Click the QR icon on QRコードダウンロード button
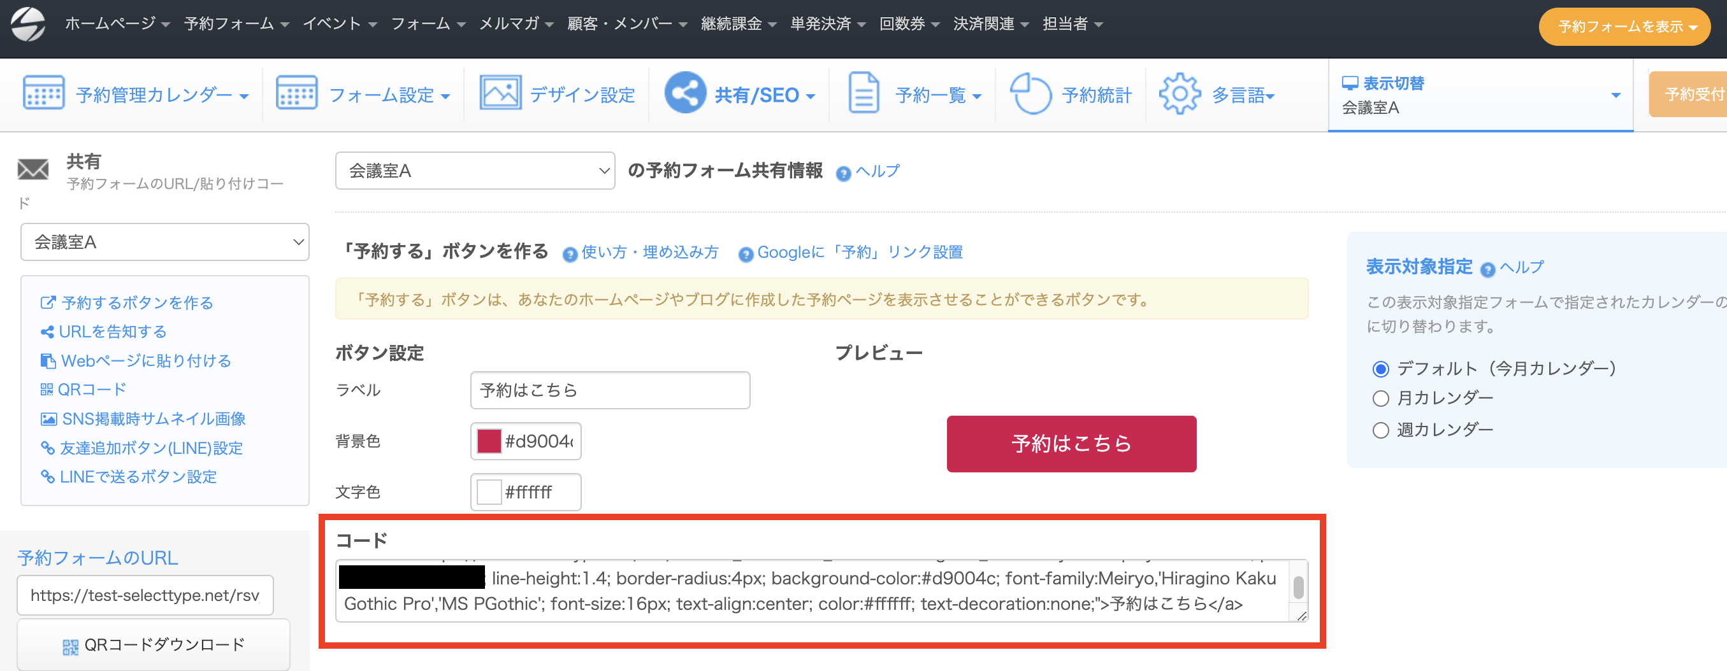This screenshot has height=671, width=1727. [70, 646]
